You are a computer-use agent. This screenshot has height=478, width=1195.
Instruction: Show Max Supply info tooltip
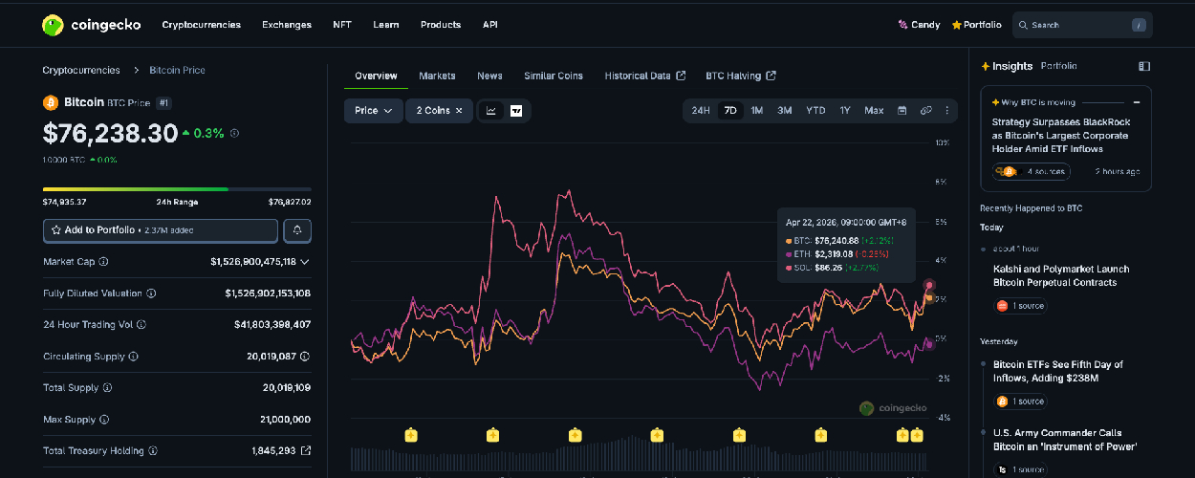point(103,420)
